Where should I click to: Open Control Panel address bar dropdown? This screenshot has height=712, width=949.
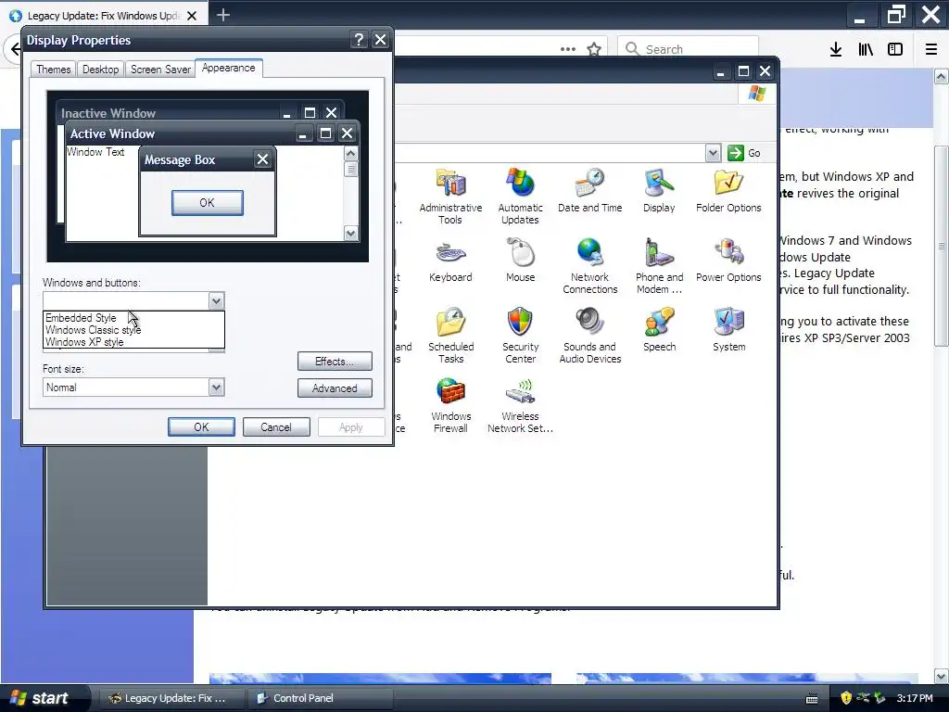713,153
